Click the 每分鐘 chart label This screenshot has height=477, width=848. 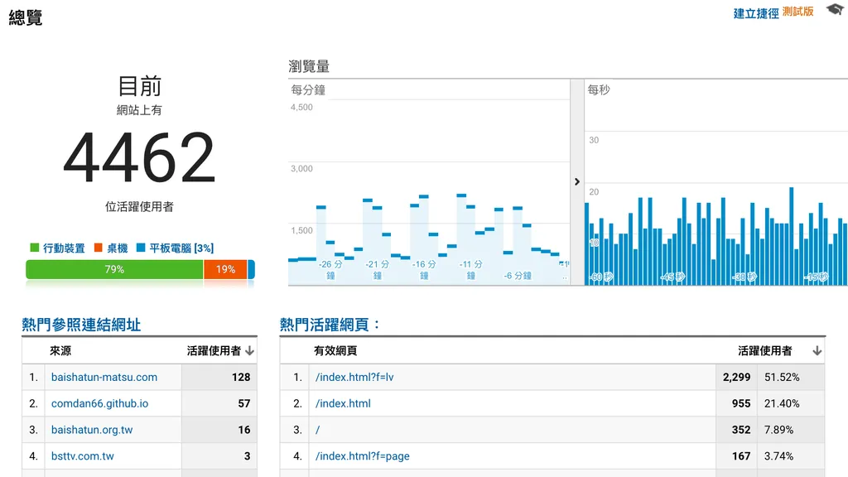coord(308,89)
